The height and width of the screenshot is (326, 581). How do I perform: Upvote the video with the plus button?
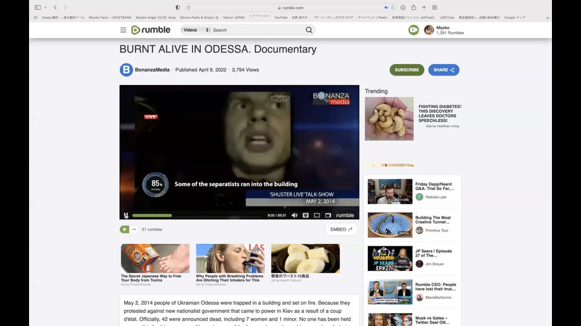(125, 229)
